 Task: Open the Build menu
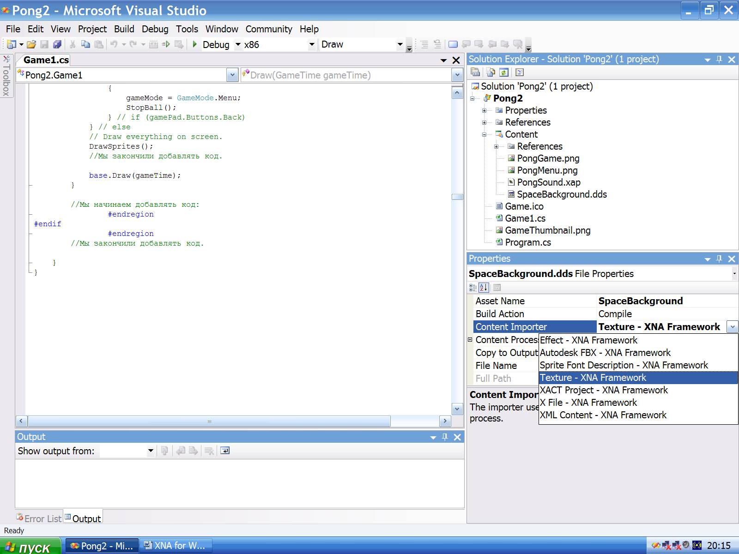tap(124, 29)
